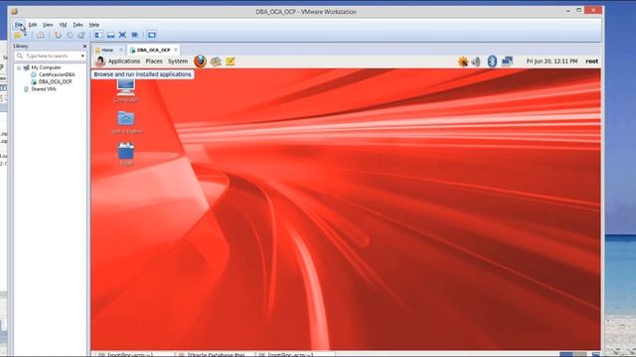Click the guest clock showing Fri Jun 20
The image size is (636, 357).
(552, 61)
